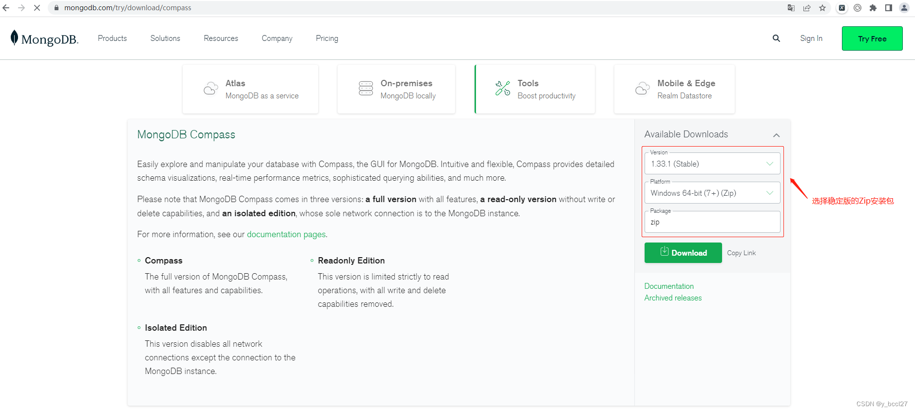Click the share page icon in address bar
The image size is (915, 412).
807,8
